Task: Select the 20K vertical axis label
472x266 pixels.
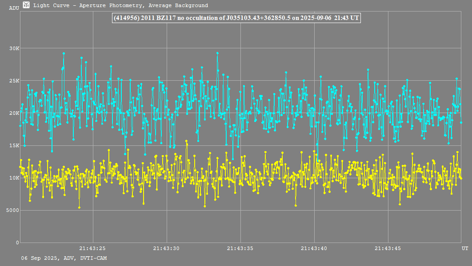Action: click(14, 113)
